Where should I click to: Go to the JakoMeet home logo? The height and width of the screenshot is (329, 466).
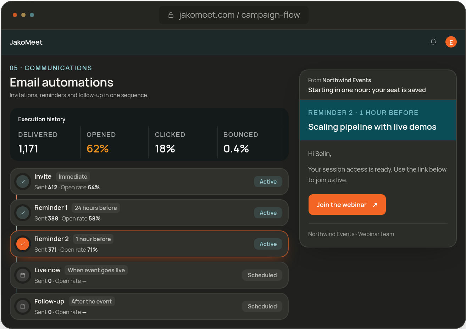click(x=26, y=42)
